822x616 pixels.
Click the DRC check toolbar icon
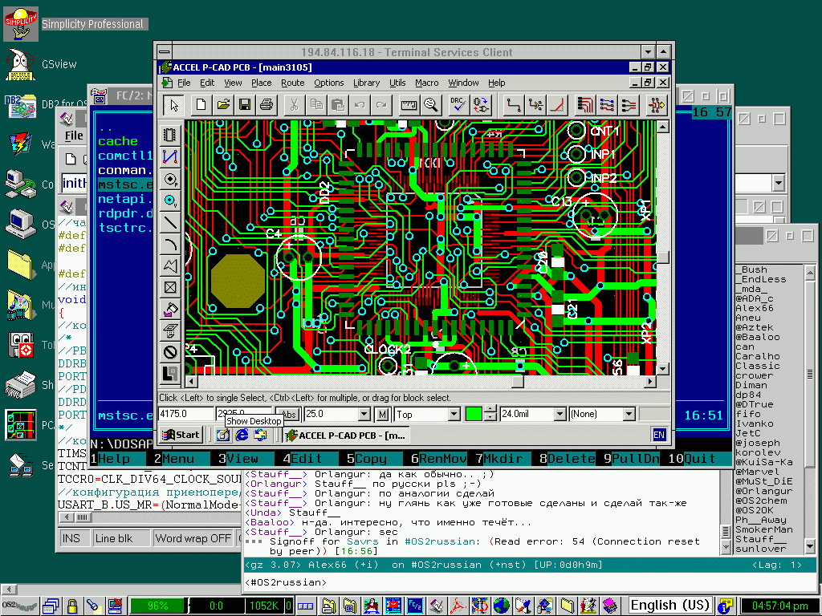pyautogui.click(x=457, y=104)
